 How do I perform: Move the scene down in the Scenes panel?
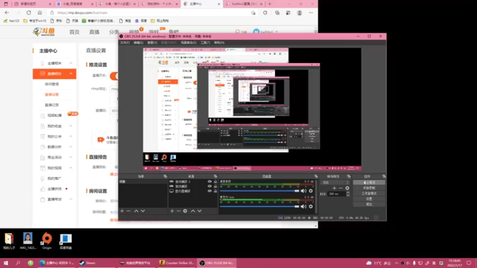[x=143, y=211]
